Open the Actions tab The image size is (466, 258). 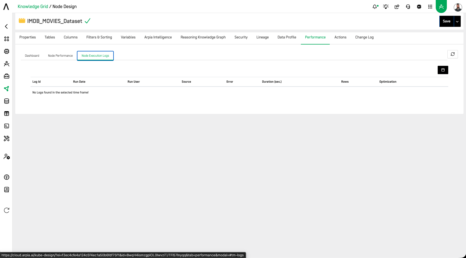click(x=340, y=37)
